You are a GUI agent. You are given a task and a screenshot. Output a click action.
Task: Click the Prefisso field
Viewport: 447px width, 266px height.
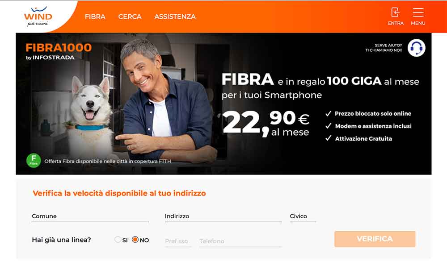[178, 241]
